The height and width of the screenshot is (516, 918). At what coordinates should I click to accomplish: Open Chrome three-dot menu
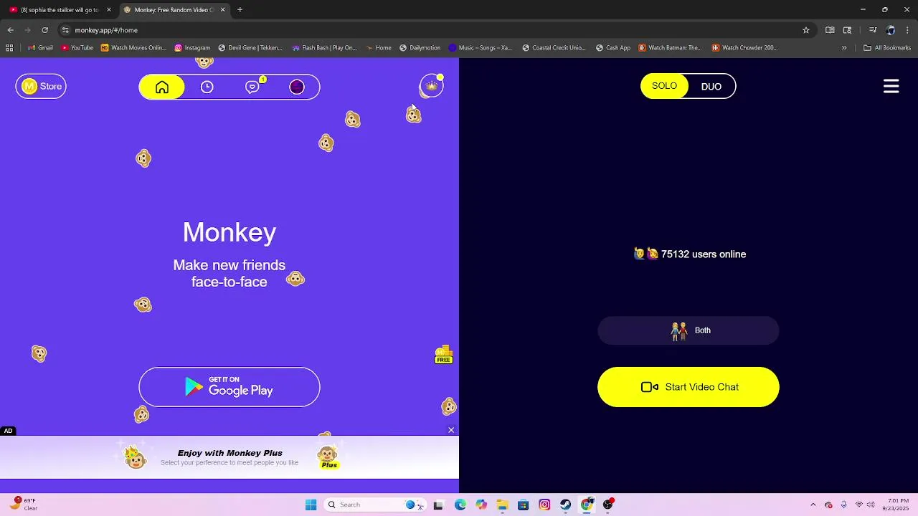[x=908, y=30]
